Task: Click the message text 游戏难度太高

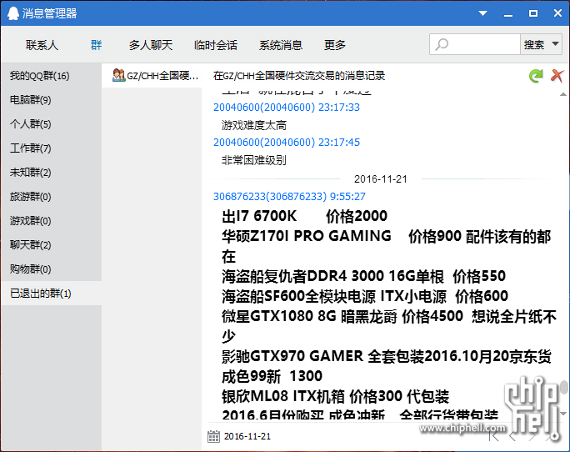Action: tap(254, 126)
